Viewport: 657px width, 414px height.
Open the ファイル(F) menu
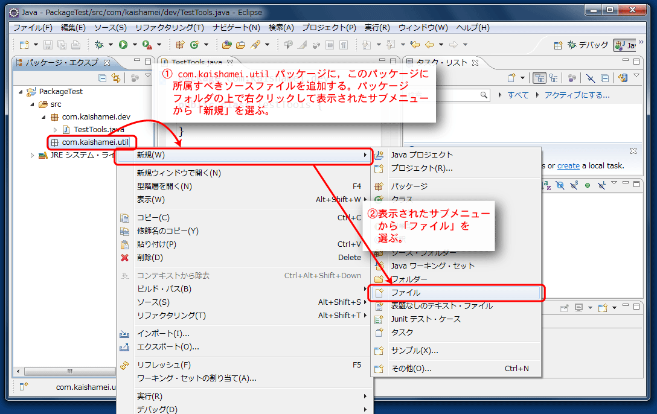[33, 28]
